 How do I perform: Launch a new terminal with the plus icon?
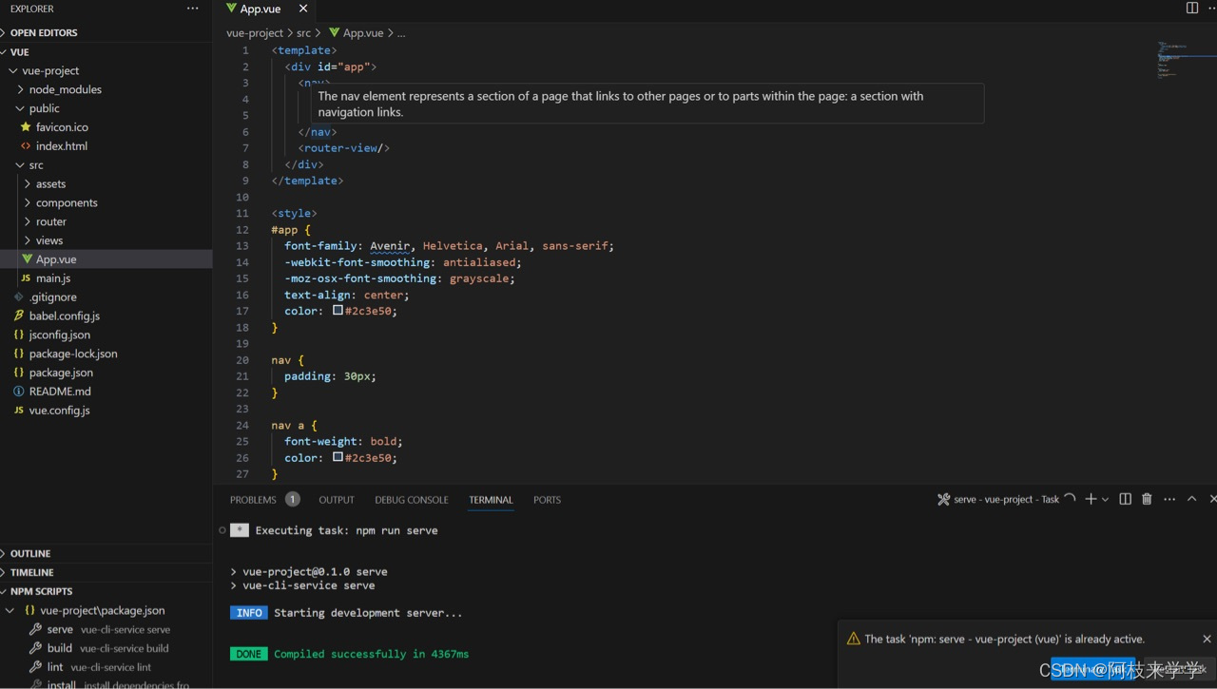tap(1091, 499)
